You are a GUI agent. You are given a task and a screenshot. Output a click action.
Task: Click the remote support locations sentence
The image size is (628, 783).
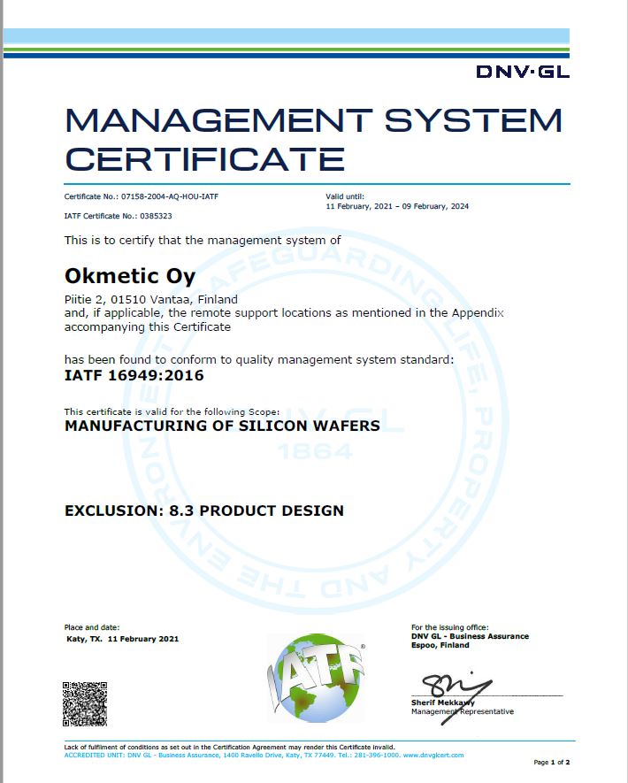click(x=284, y=320)
